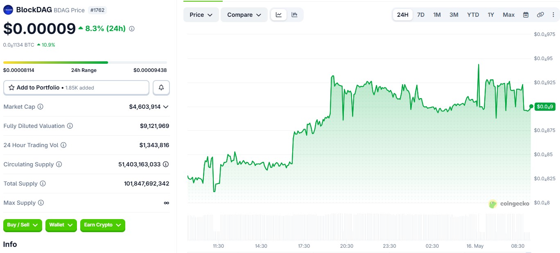Viewport: 560px width, 253px height.
Task: Click the 10.9% BTC change text
Action: coord(48,45)
